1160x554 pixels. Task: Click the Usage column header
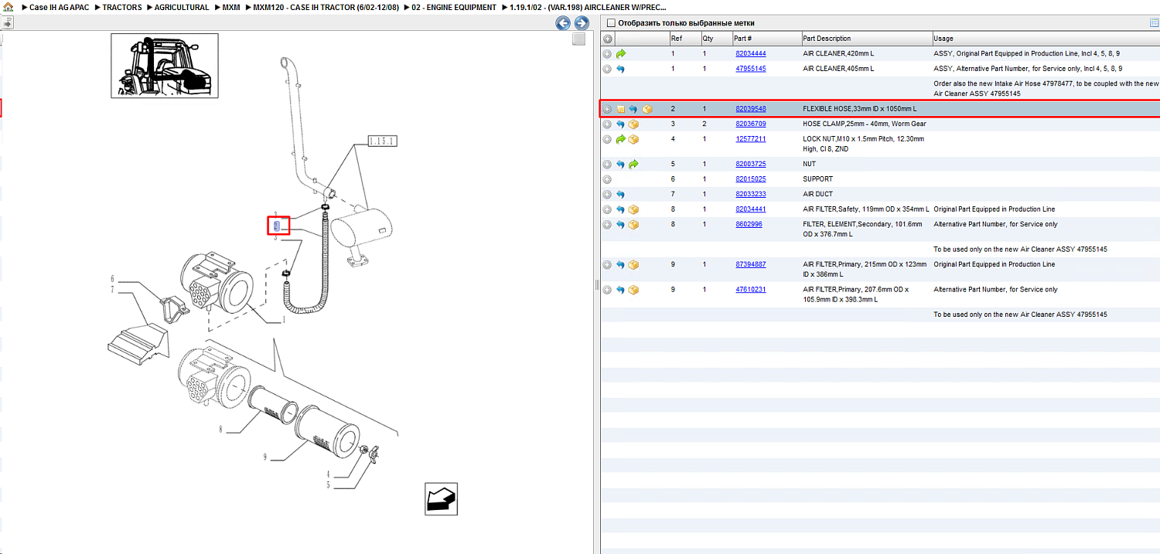[1046, 39]
